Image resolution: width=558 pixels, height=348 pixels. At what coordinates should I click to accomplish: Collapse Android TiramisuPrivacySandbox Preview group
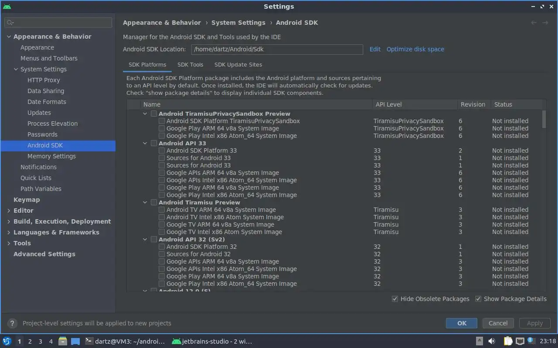click(145, 114)
